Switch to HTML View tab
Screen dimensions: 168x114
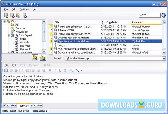point(10,106)
